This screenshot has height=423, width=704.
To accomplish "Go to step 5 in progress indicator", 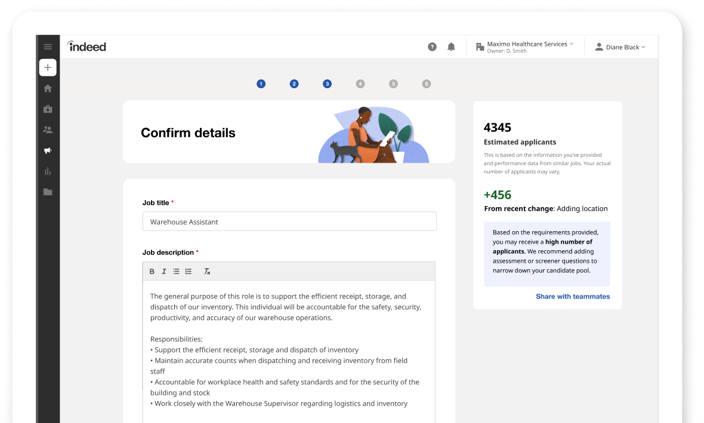I will click(393, 84).
